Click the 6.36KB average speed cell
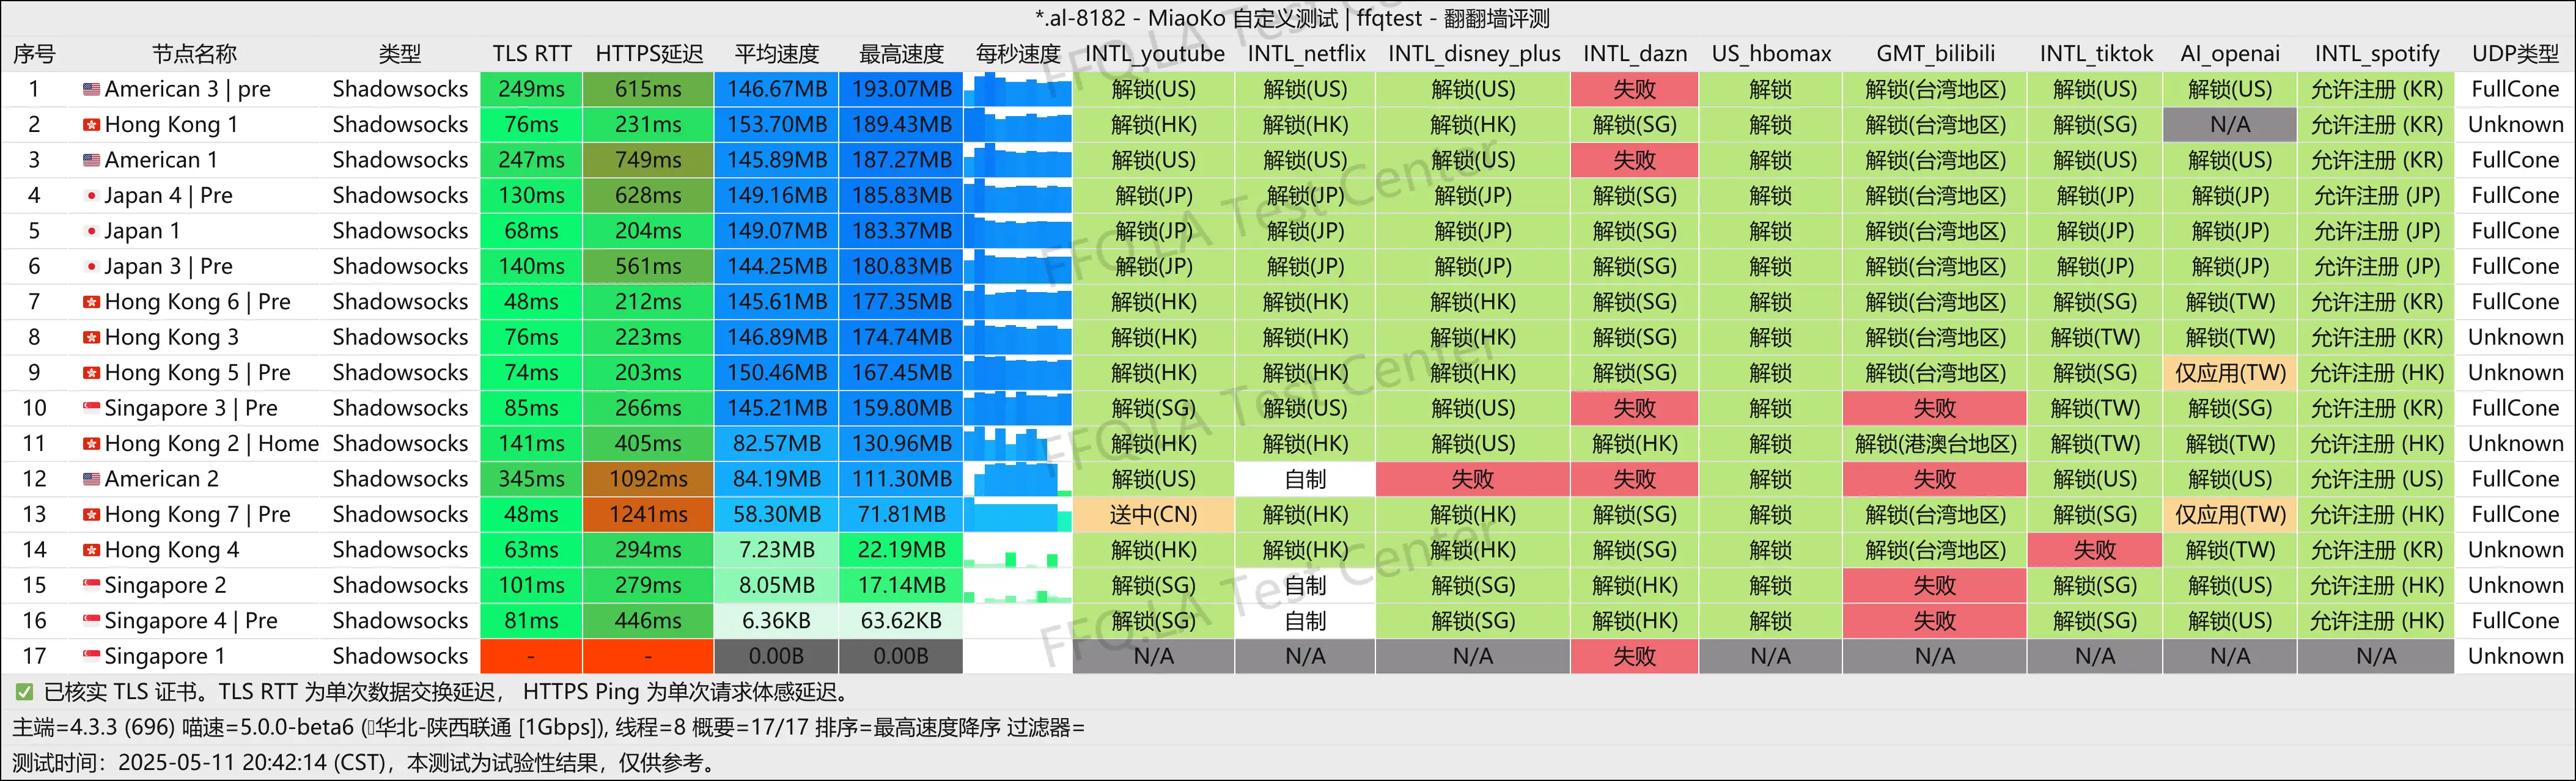 (777, 621)
